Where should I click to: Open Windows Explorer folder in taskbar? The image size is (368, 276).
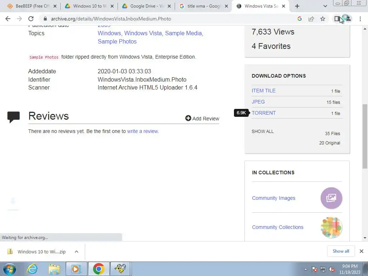tap(54, 269)
